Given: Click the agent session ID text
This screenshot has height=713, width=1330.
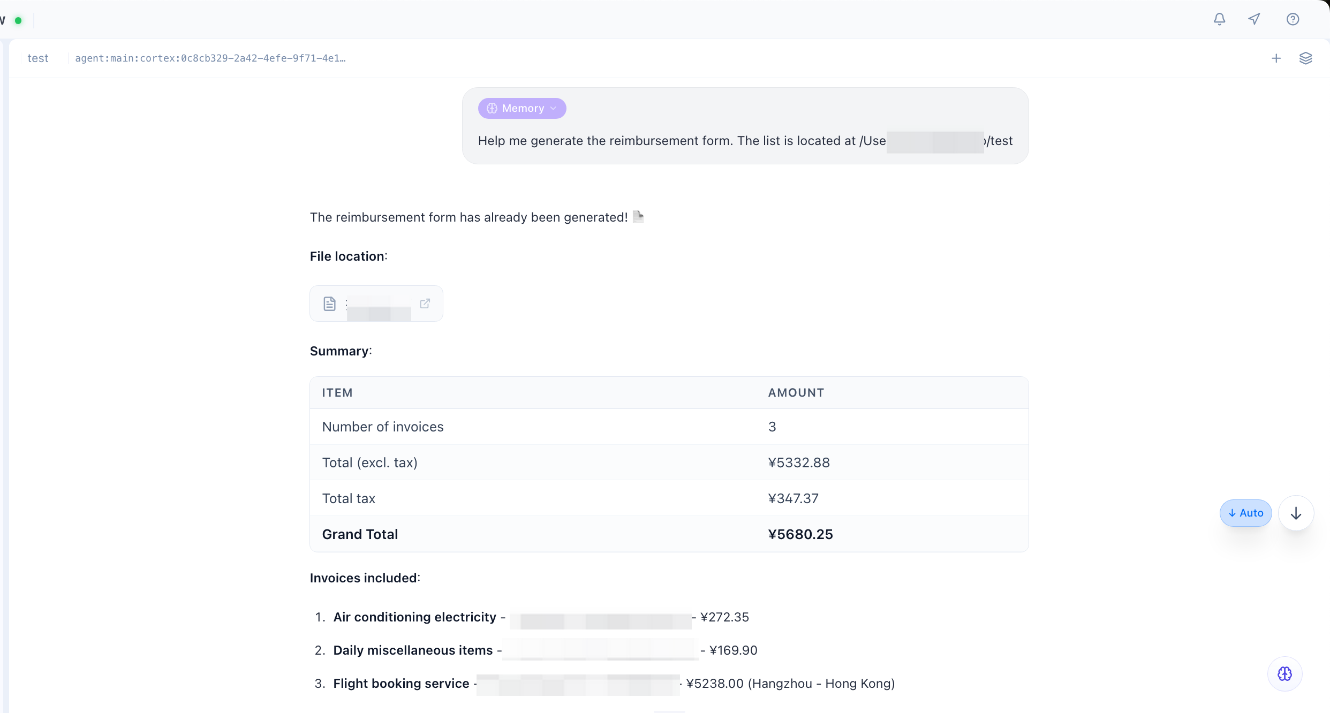Looking at the screenshot, I should pyautogui.click(x=210, y=58).
